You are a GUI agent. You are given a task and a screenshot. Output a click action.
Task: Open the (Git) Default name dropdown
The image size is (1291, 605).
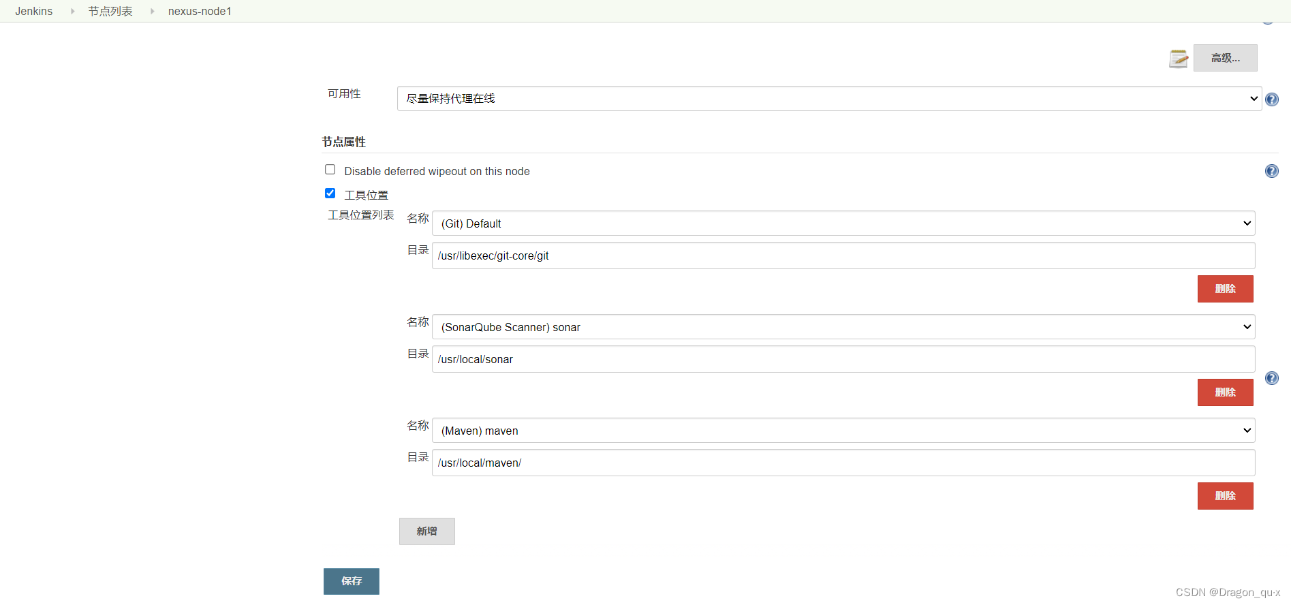pos(843,223)
